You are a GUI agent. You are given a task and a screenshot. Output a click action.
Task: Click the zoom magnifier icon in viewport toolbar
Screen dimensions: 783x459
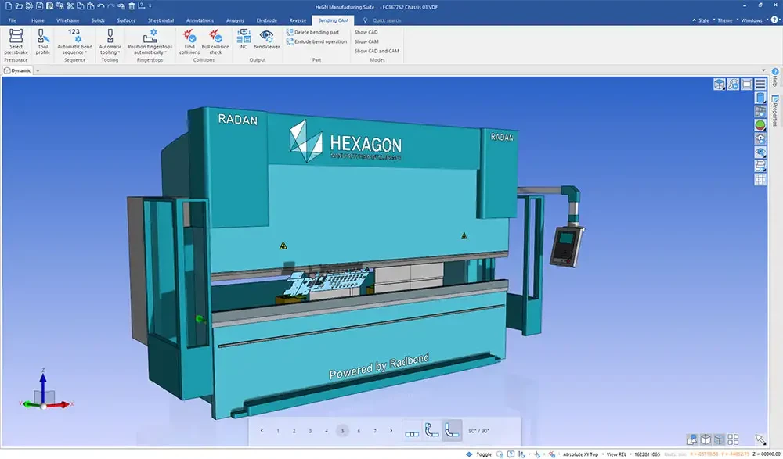point(733,84)
